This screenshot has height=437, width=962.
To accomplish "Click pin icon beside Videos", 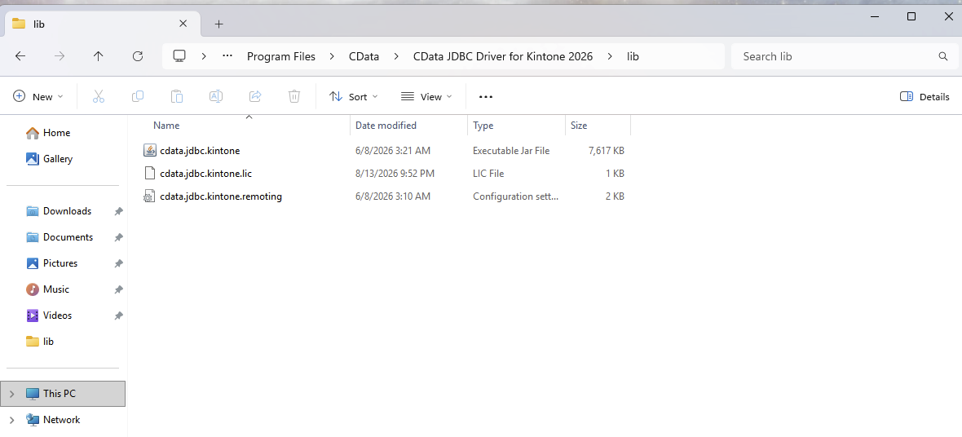I will [118, 316].
